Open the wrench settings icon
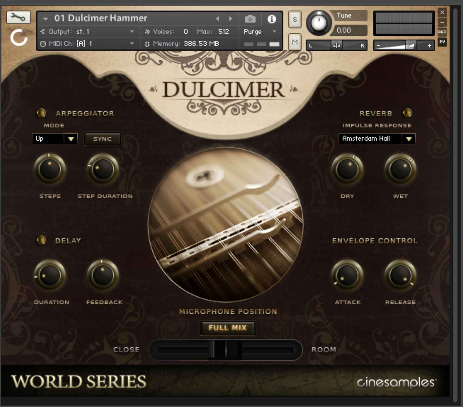 click(18, 18)
